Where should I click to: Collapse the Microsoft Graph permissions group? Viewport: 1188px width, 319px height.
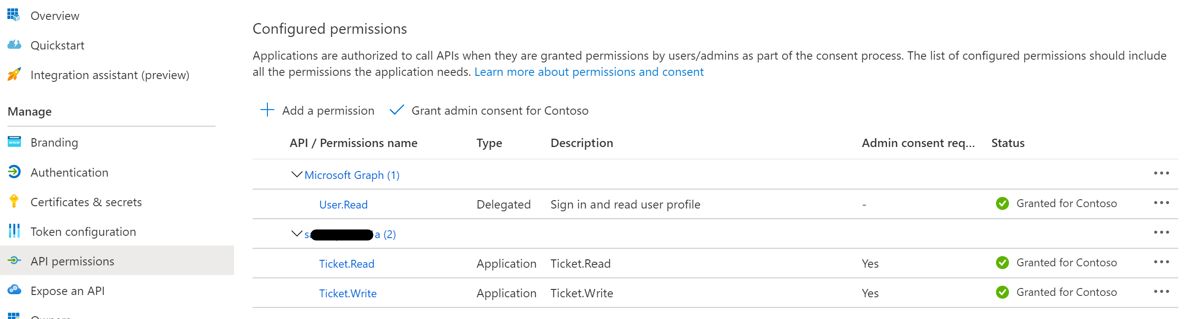297,175
